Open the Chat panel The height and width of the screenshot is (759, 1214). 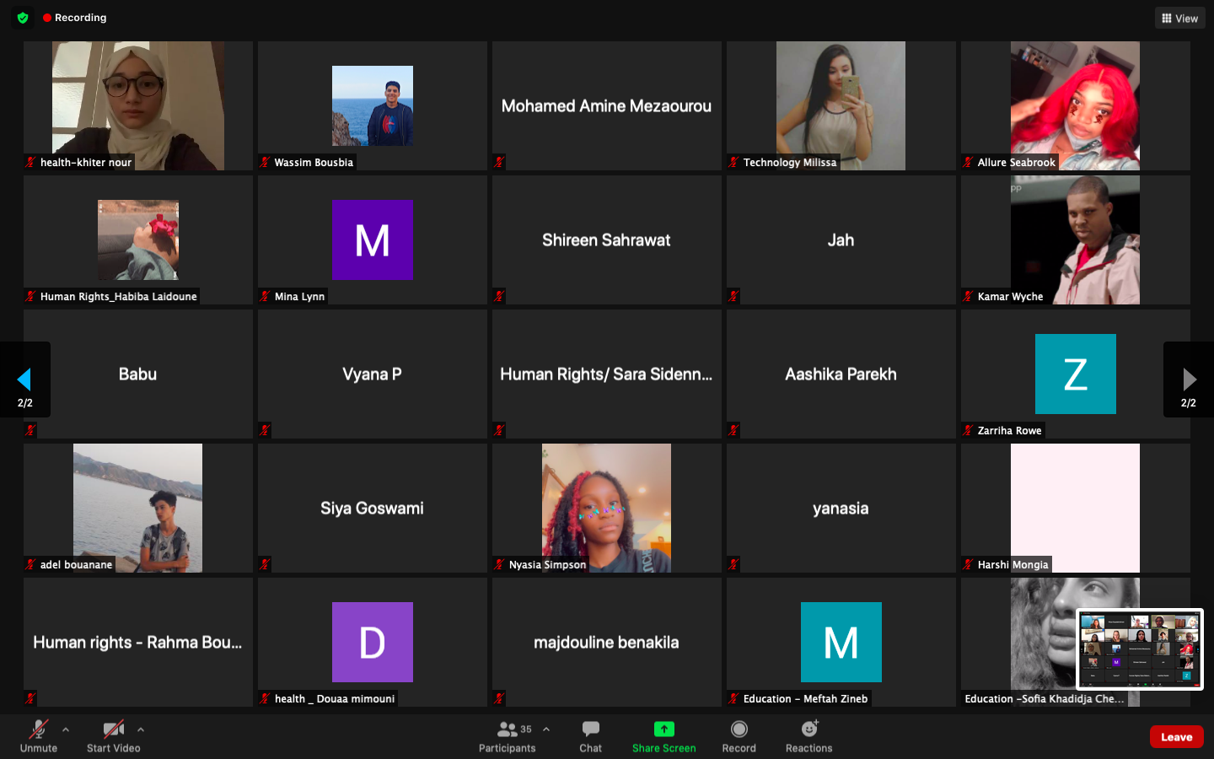point(590,735)
